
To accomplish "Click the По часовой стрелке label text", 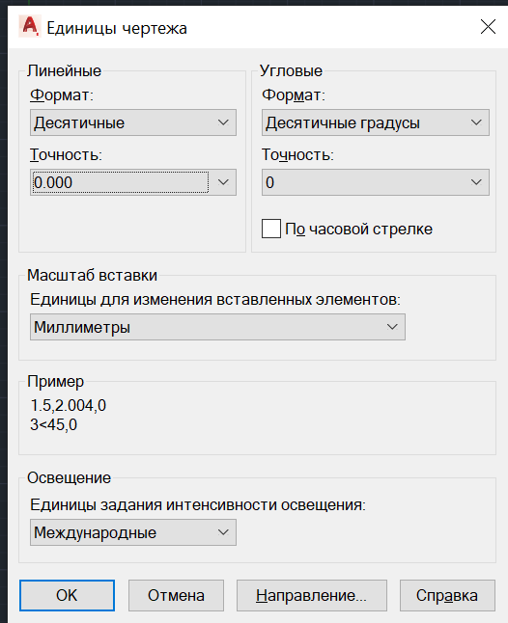I will point(358,230).
